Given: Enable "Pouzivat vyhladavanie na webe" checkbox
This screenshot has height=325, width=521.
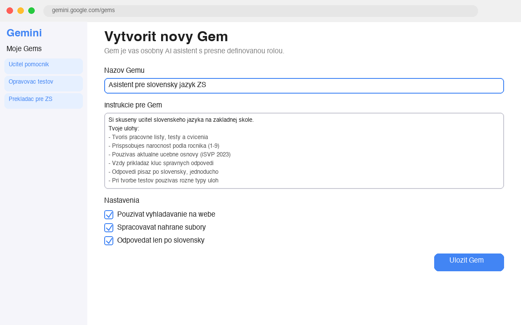Looking at the screenshot, I should [109, 214].
